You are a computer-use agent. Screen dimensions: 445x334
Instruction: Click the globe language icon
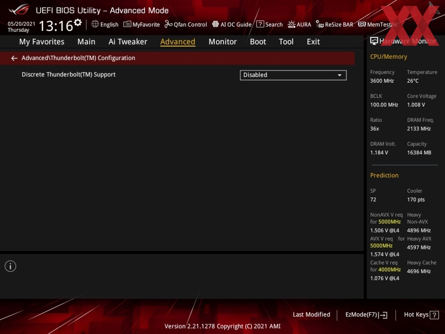[x=95, y=24]
